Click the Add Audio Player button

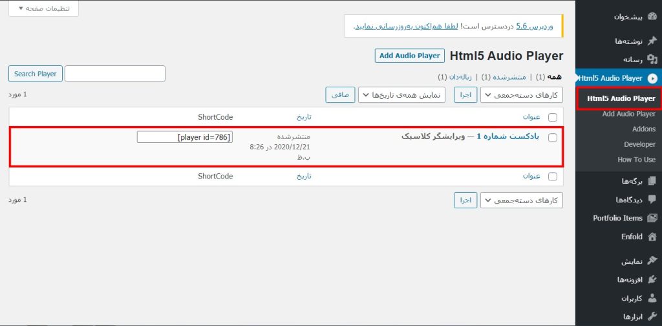pos(409,56)
